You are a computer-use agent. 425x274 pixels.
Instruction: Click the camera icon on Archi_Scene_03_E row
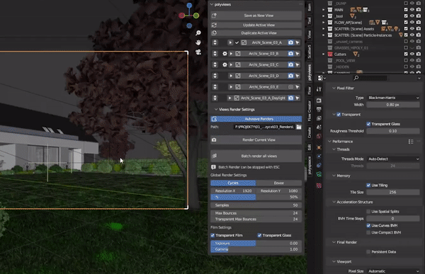pyautogui.click(x=290, y=87)
